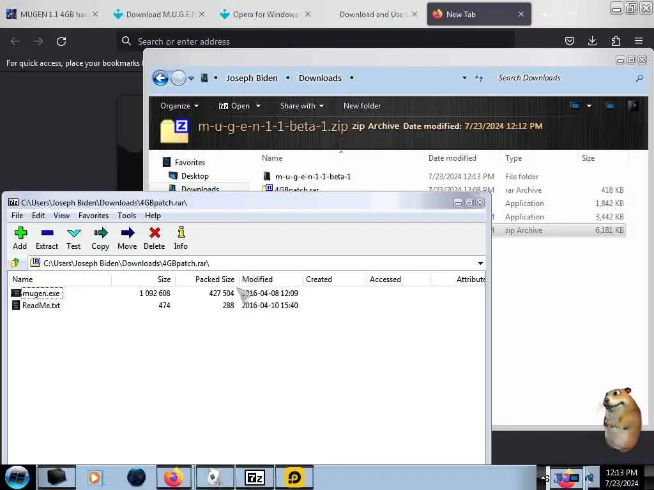
Task: Go up one folder level in 7-Zip
Action: [x=15, y=263]
